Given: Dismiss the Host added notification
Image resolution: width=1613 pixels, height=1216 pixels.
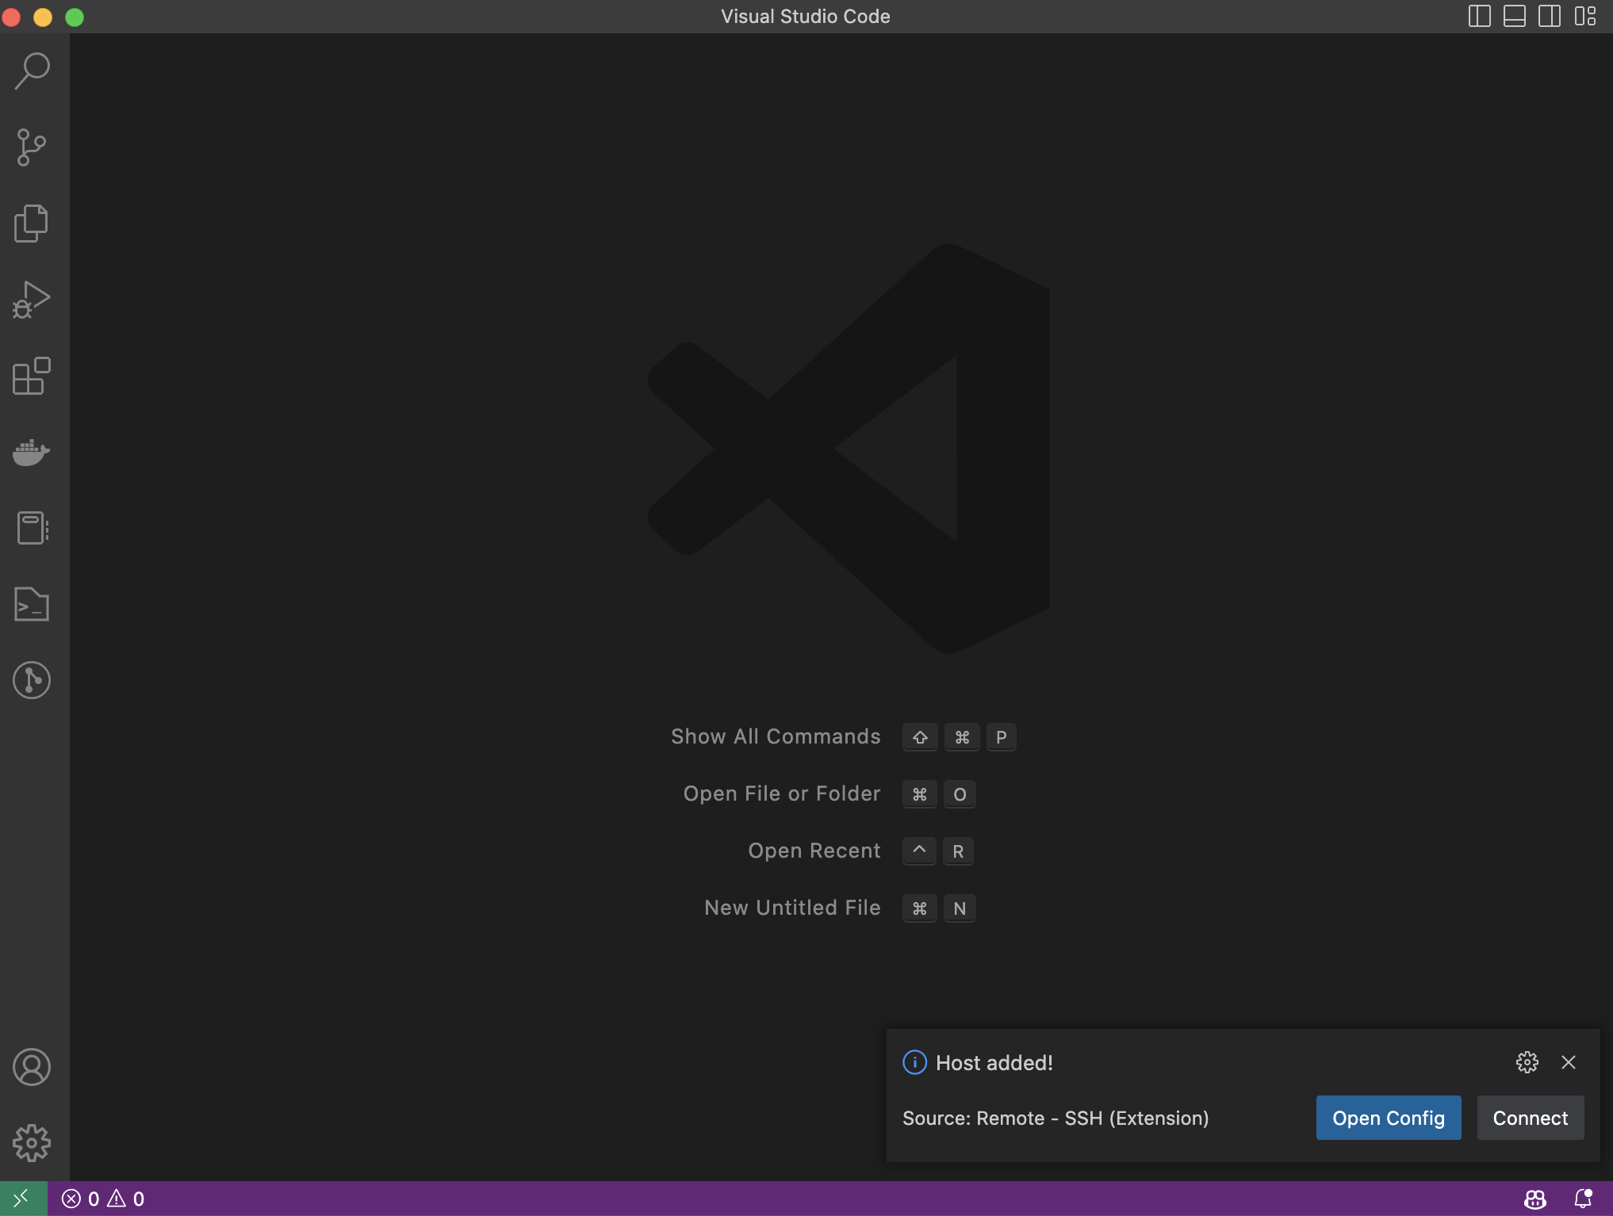Looking at the screenshot, I should [1569, 1062].
